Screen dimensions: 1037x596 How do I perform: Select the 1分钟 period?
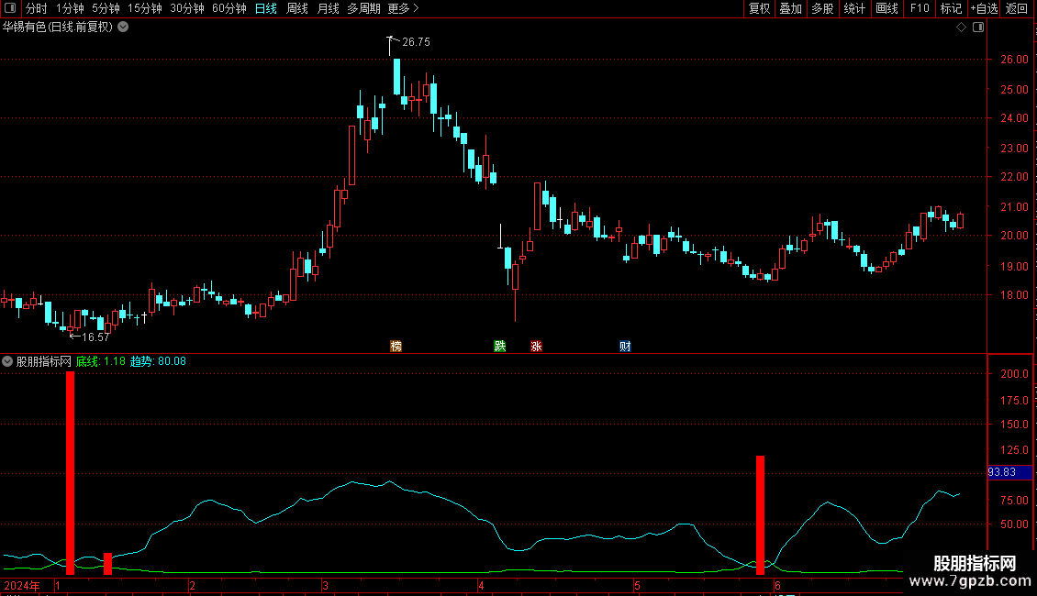pyautogui.click(x=70, y=8)
